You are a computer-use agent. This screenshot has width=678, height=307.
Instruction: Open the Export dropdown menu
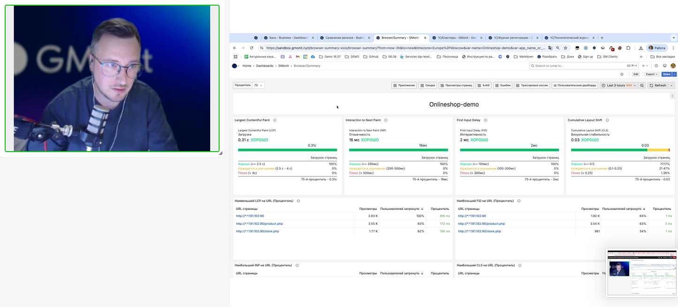coord(652,74)
